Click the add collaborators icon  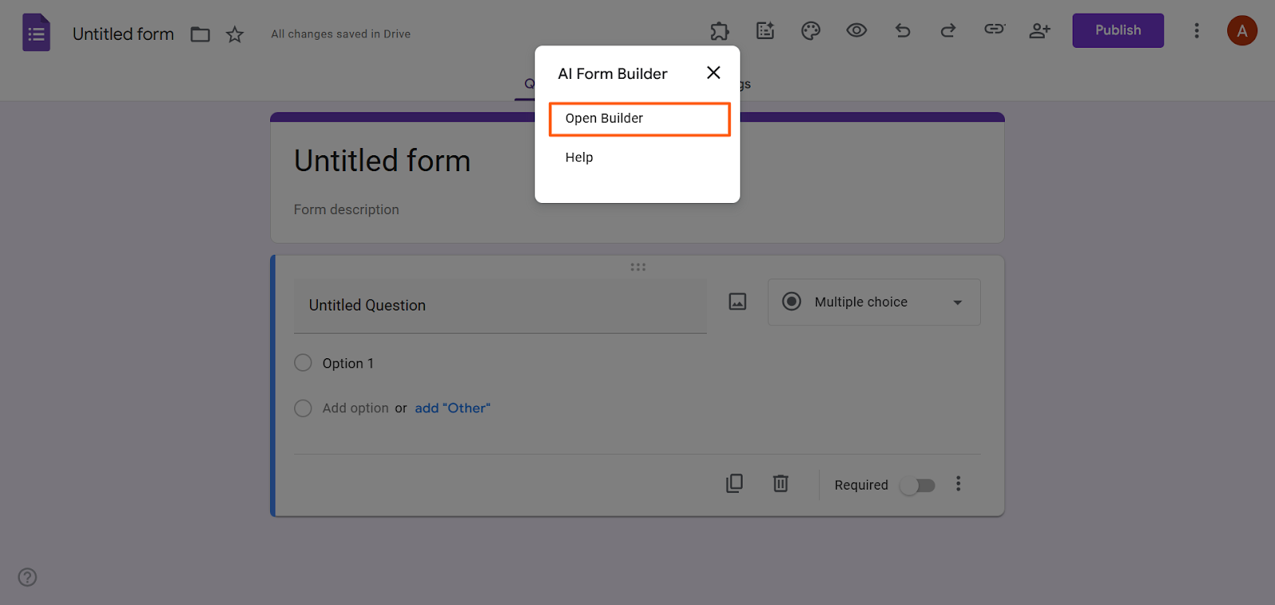click(x=1040, y=30)
